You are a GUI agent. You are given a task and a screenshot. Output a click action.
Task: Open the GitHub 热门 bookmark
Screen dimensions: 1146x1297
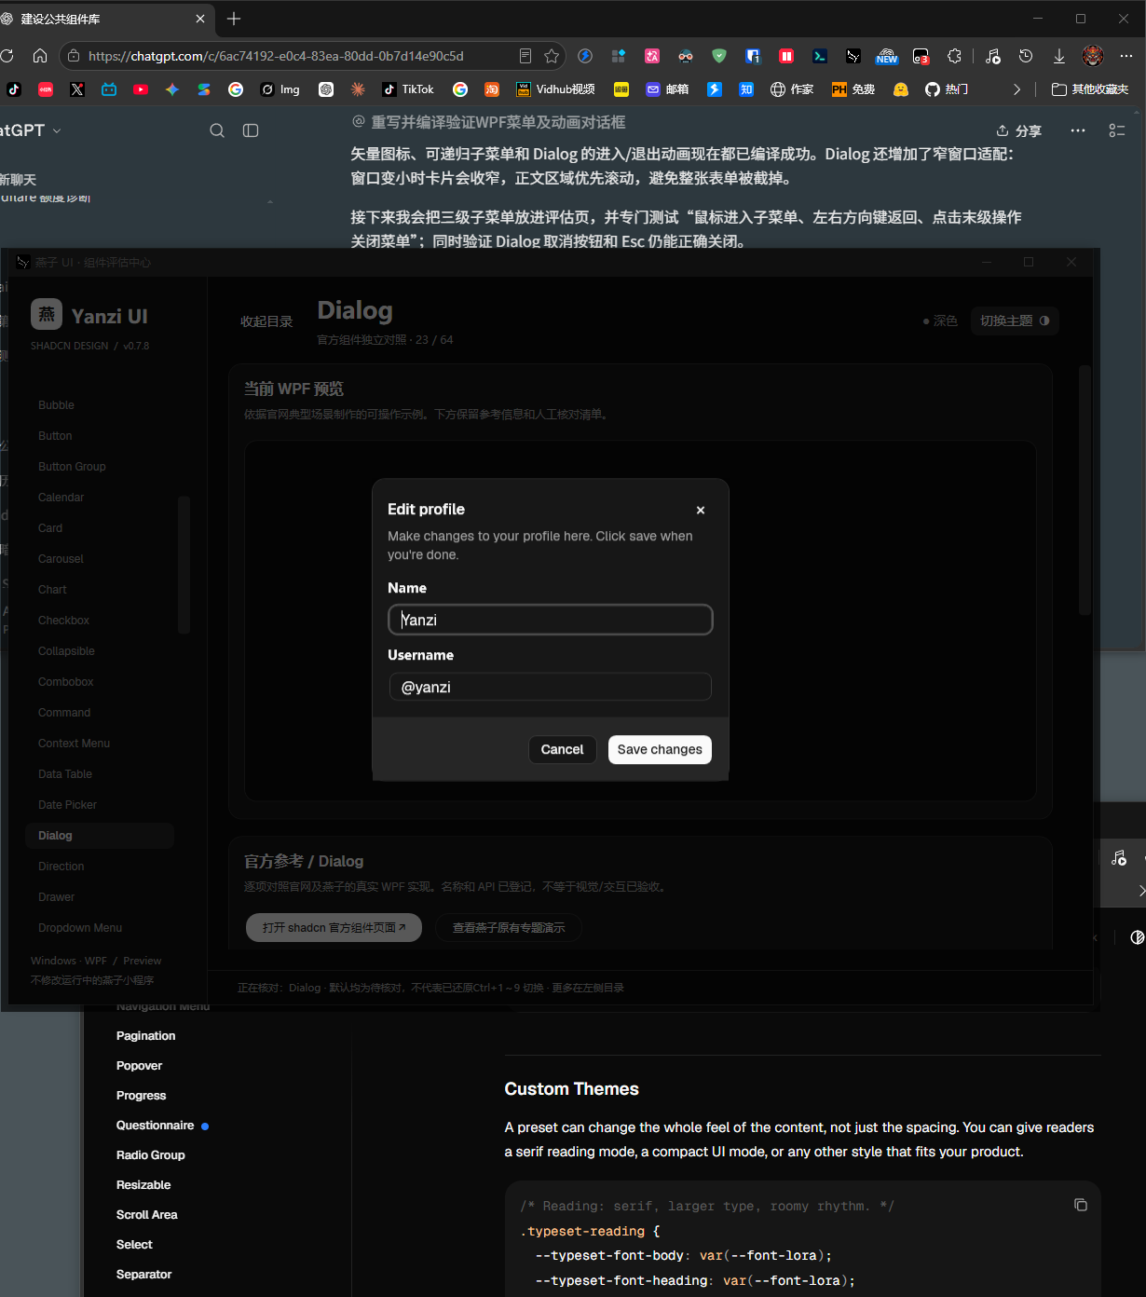pyautogui.click(x=947, y=89)
